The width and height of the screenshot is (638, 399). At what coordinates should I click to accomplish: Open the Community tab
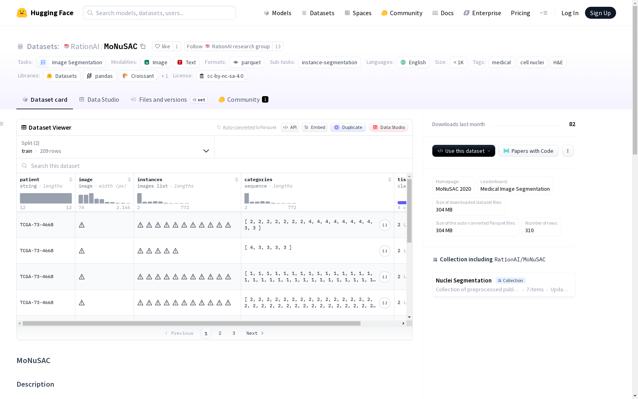point(243,100)
